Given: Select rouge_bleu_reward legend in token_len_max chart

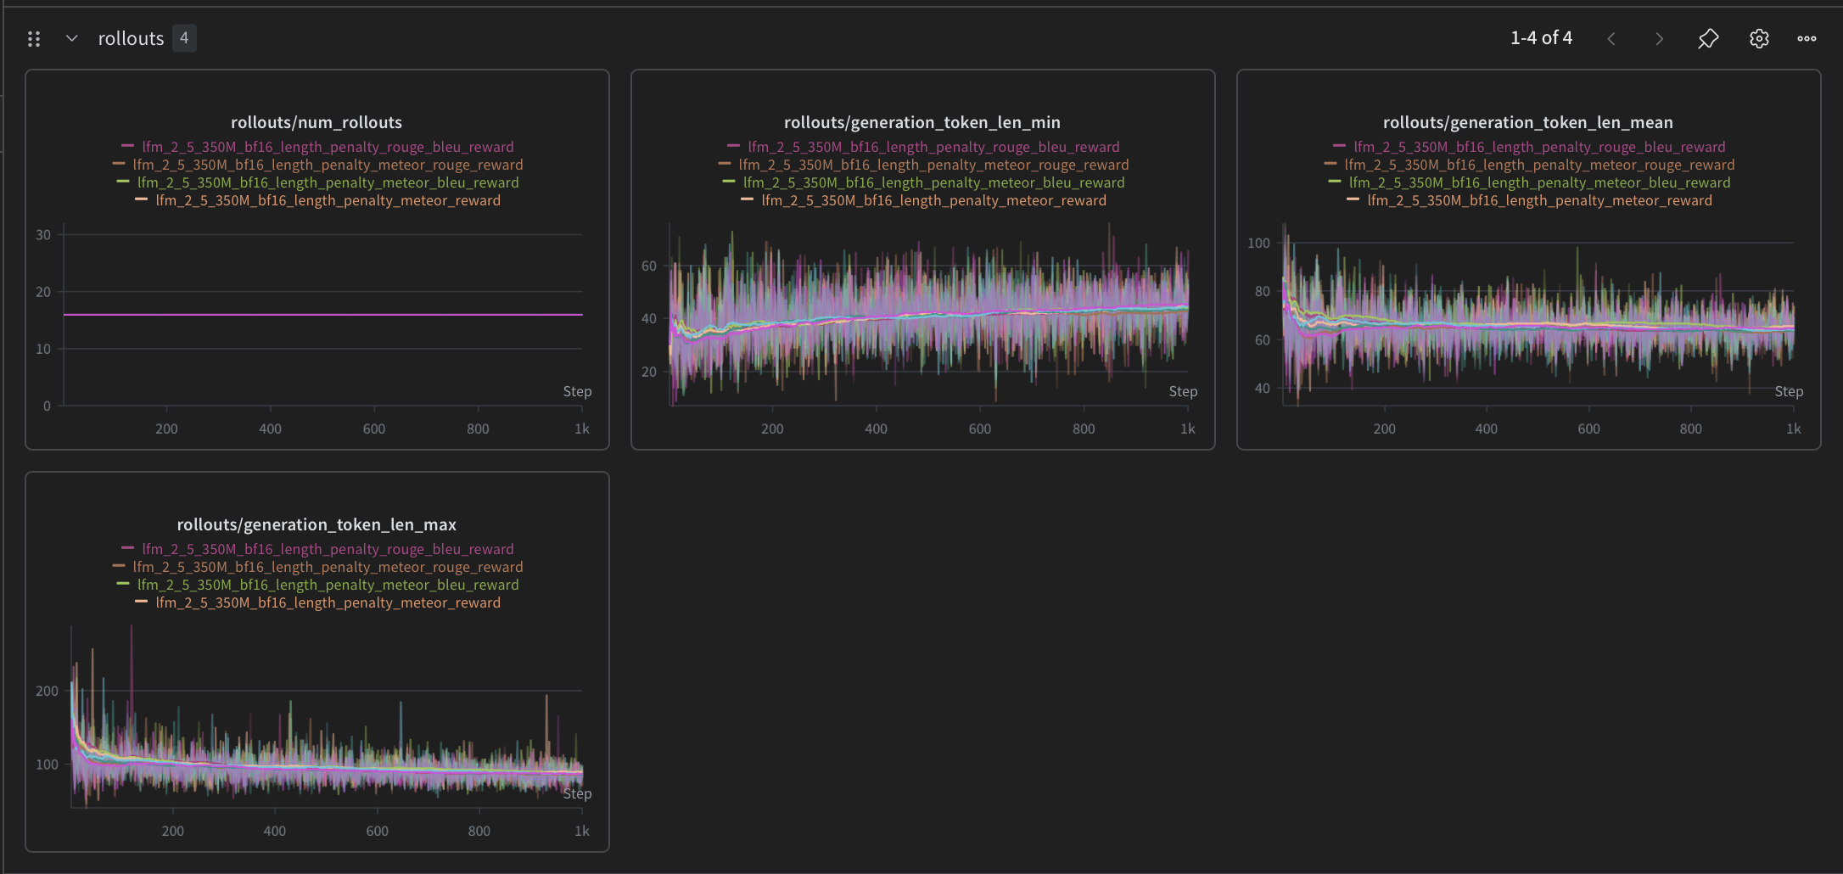Looking at the screenshot, I should pyautogui.click(x=328, y=549).
